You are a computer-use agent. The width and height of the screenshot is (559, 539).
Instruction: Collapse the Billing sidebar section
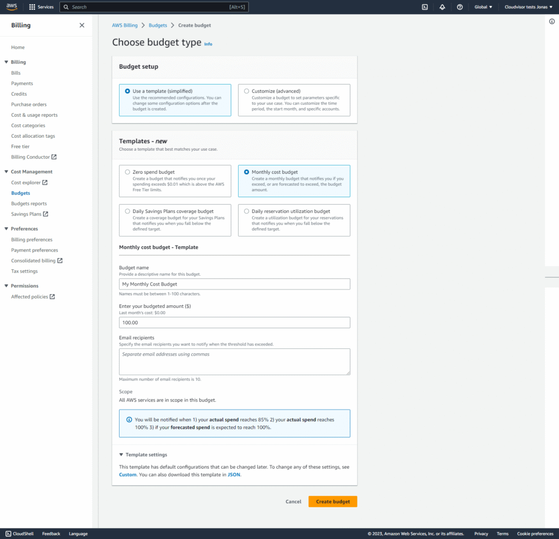tap(6, 62)
